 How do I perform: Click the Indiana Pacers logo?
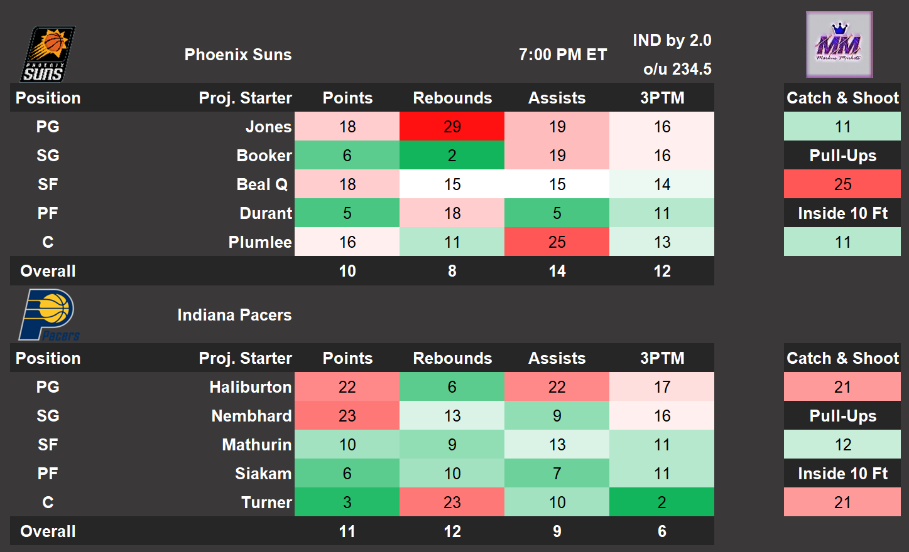pos(49,315)
